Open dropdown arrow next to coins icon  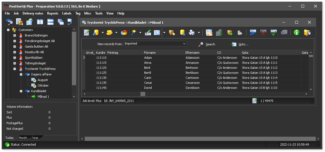116,33
